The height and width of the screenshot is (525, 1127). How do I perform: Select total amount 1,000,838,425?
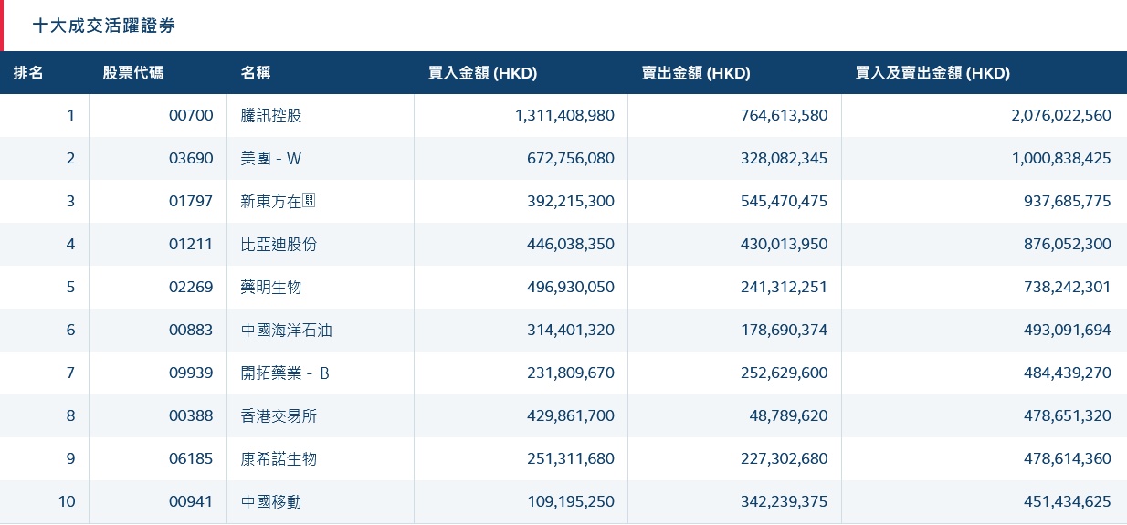[1061, 158]
